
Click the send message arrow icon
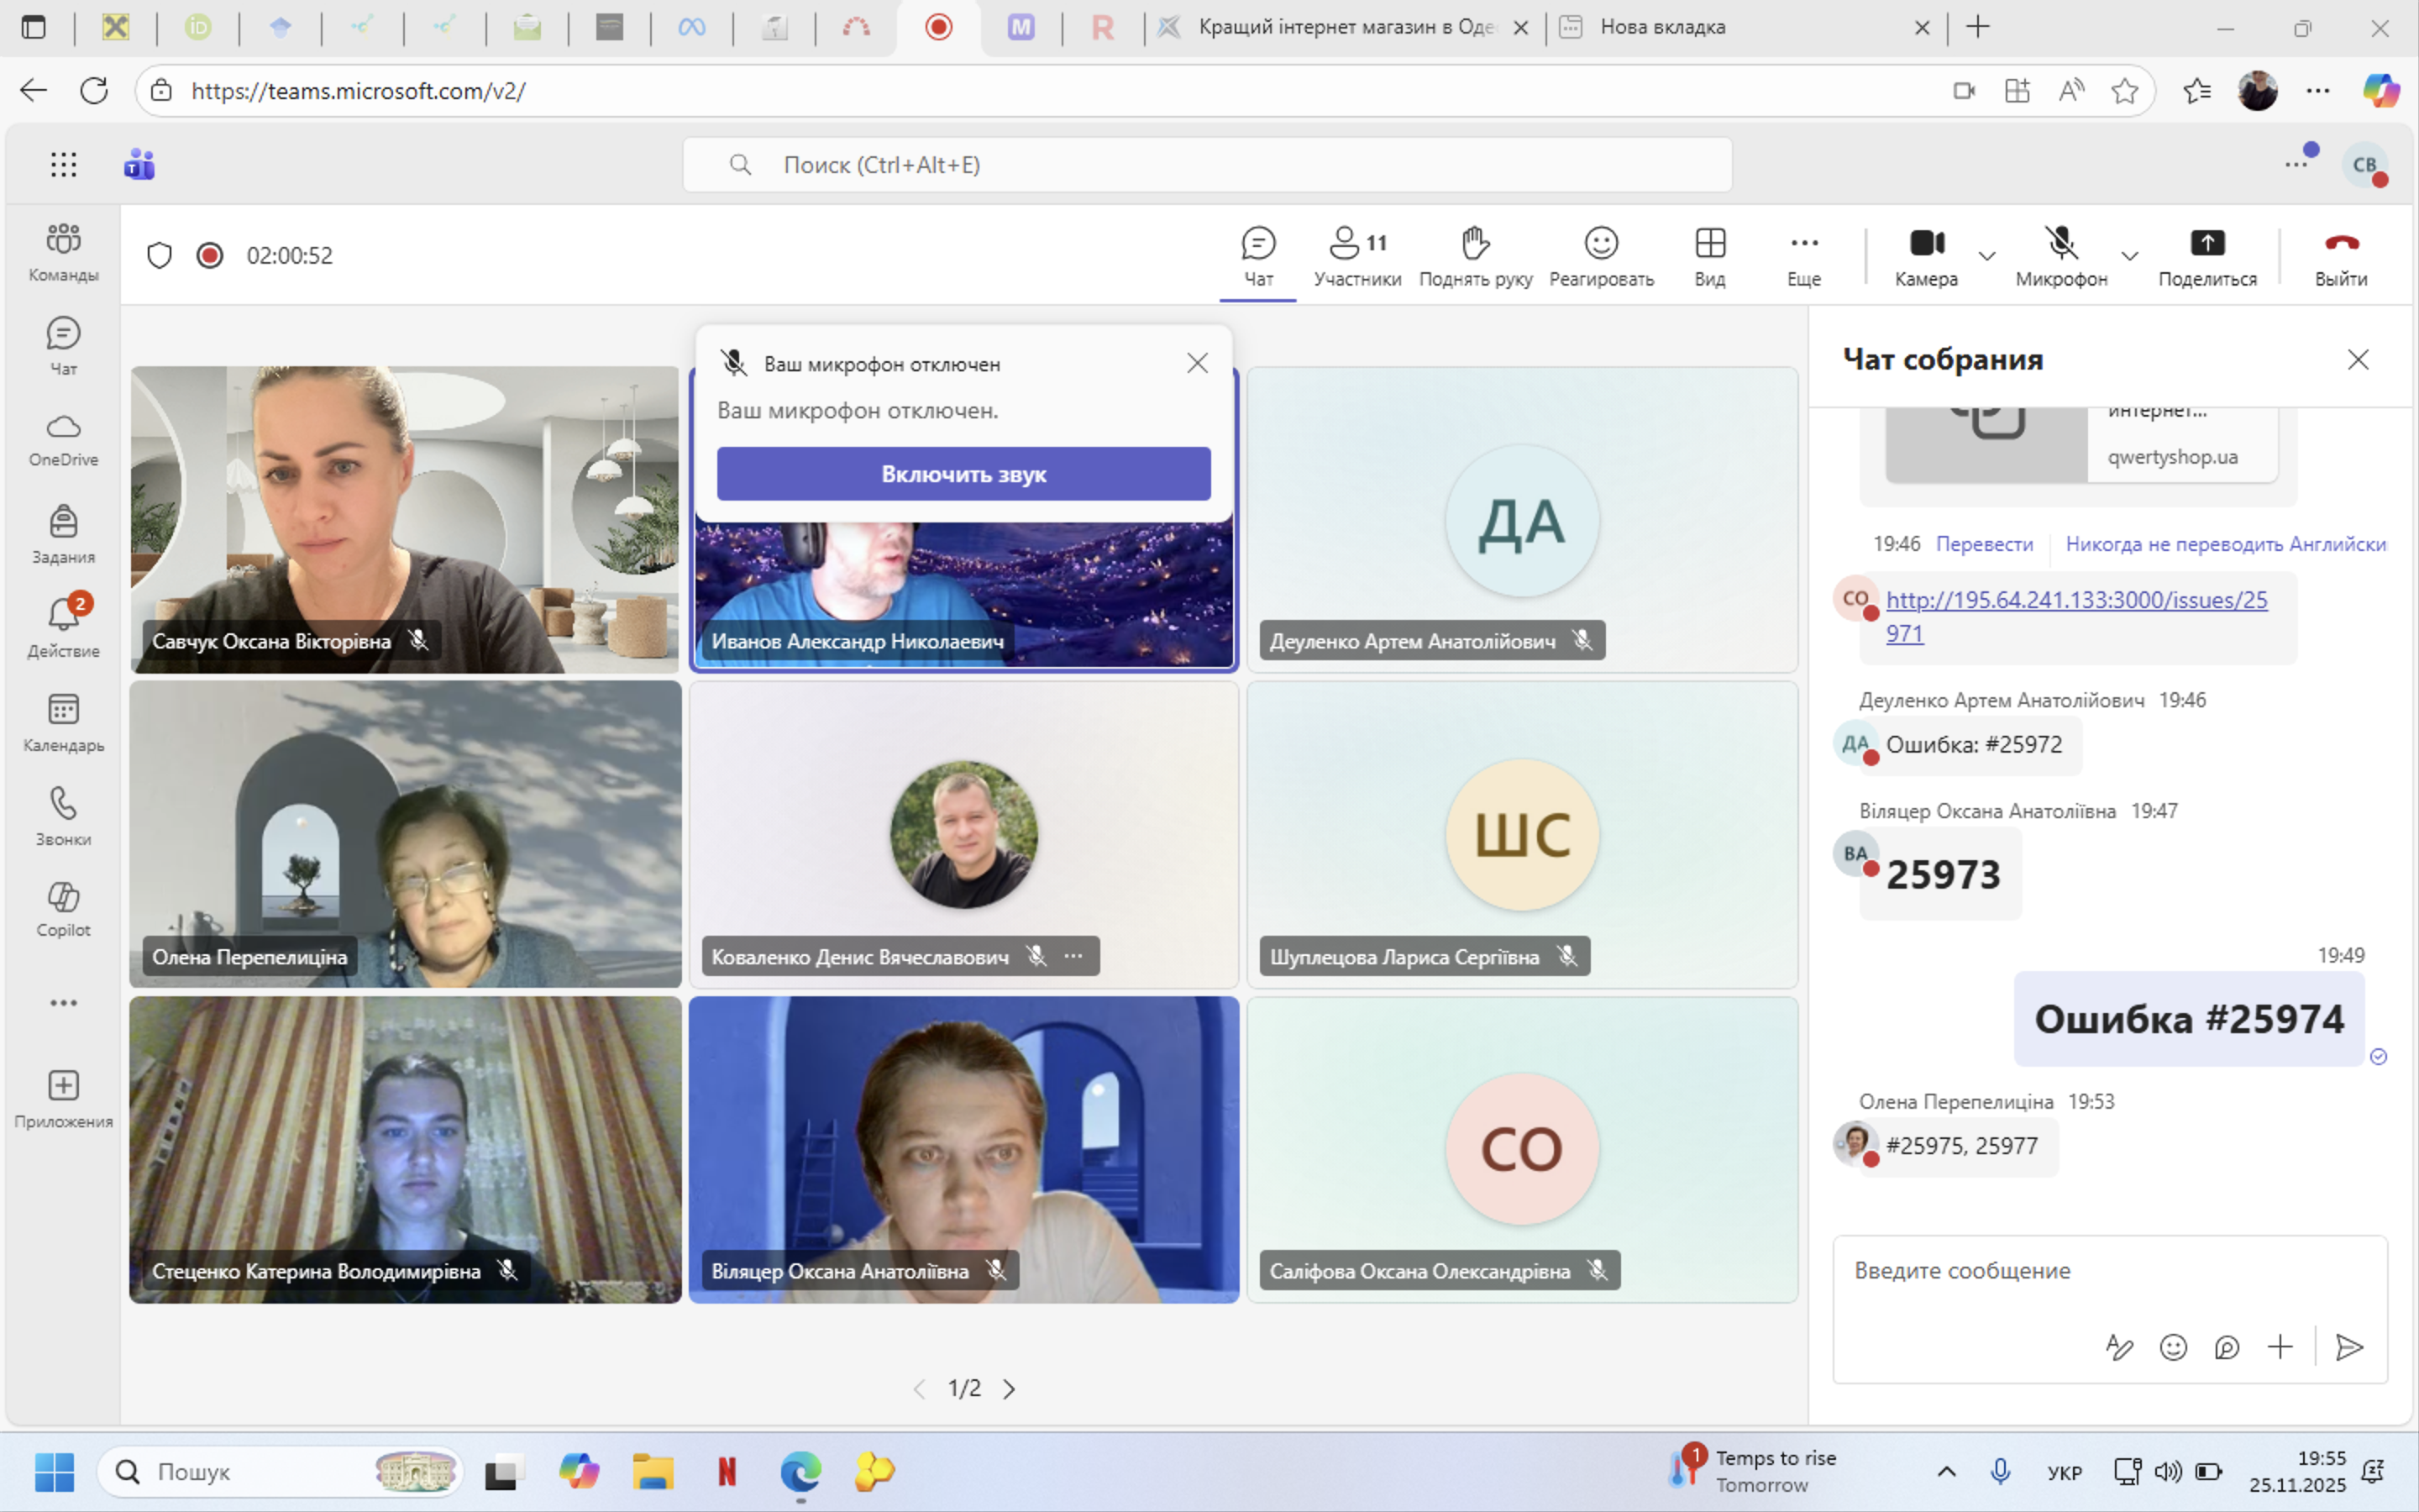[x=2349, y=1347]
